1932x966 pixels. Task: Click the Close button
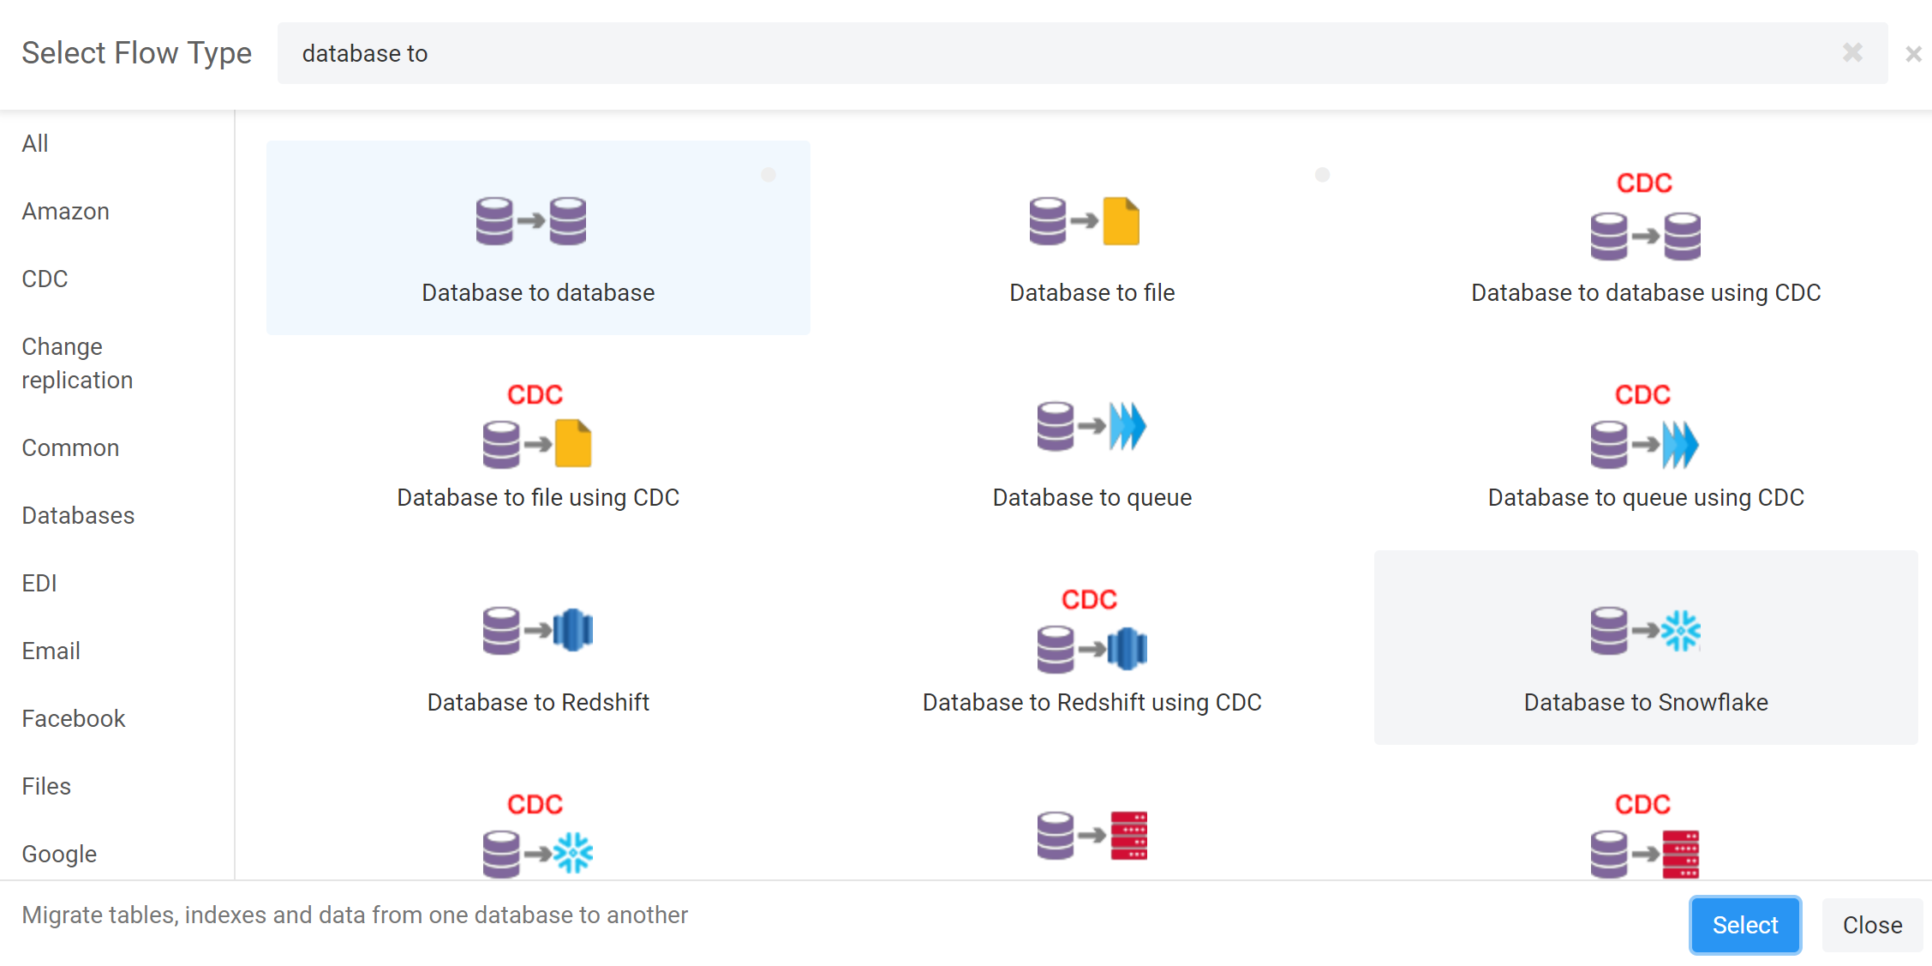pyautogui.click(x=1872, y=925)
